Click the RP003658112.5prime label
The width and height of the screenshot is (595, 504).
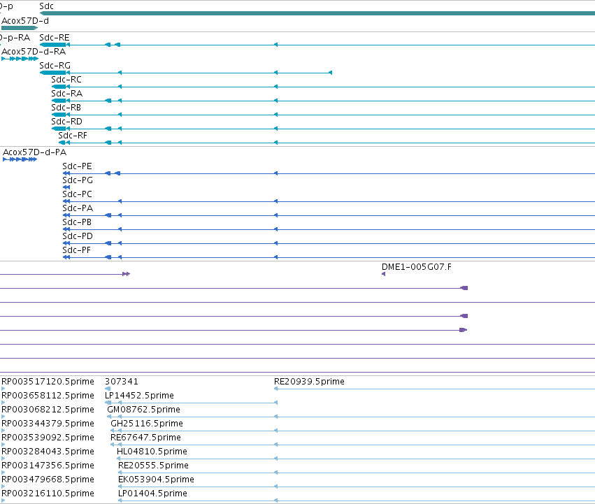pyautogui.click(x=48, y=396)
